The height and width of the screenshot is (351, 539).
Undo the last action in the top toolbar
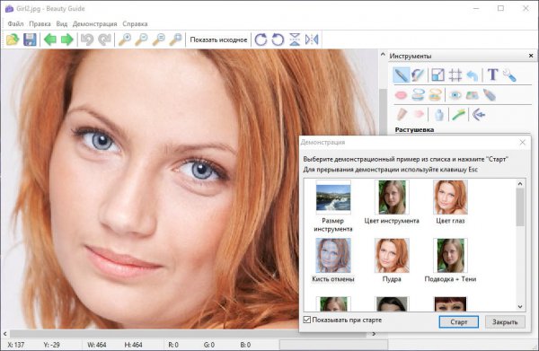click(x=87, y=39)
